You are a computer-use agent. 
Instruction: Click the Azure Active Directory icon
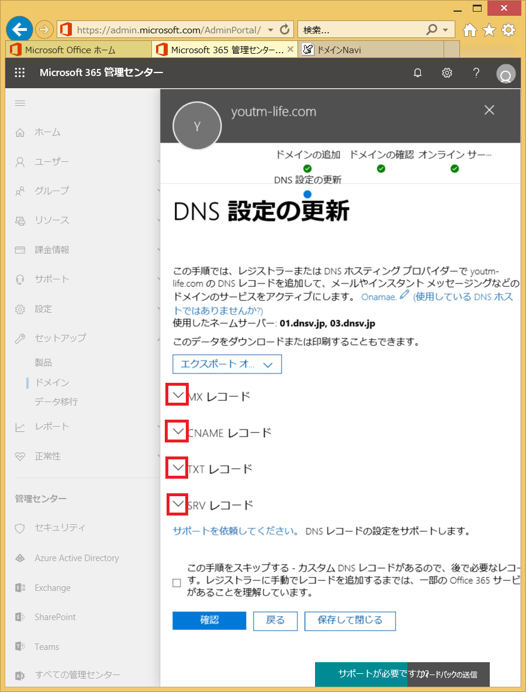pyautogui.click(x=20, y=558)
